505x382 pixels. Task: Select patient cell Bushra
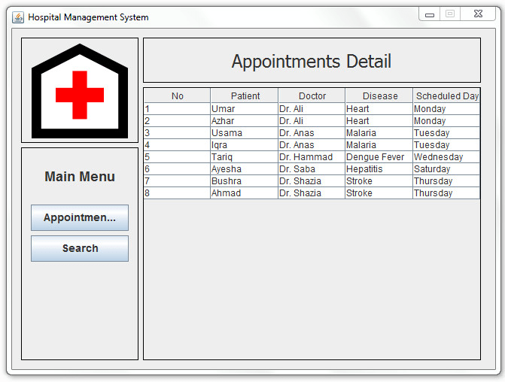(245, 181)
